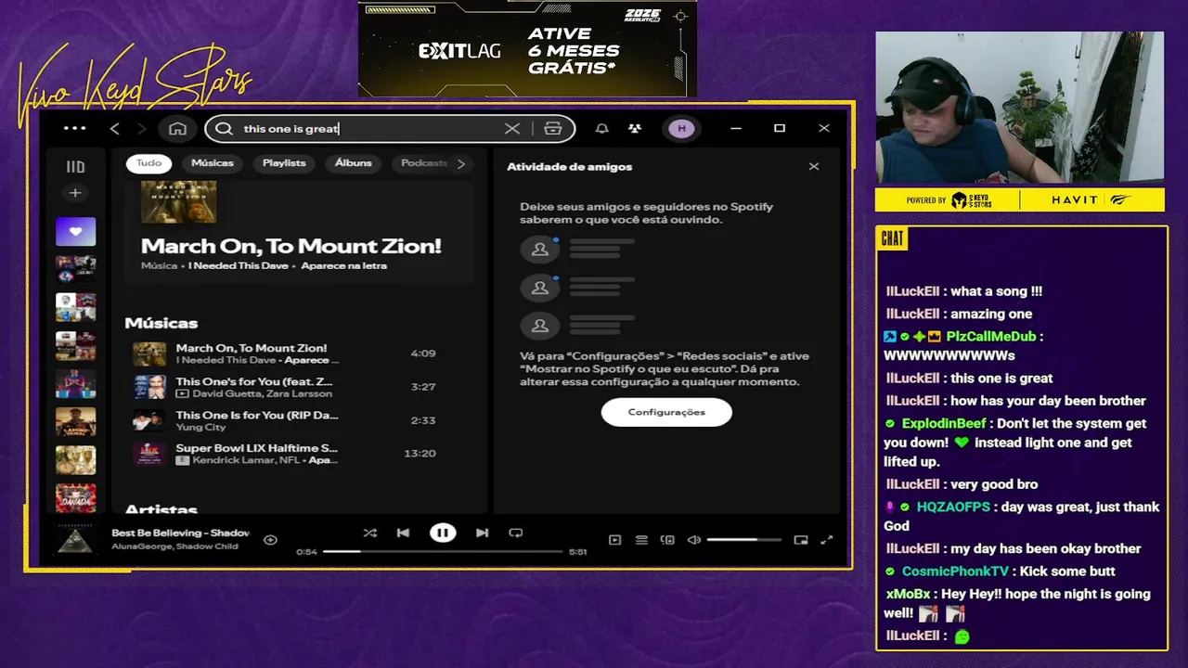Open the Now Playing view

(x=614, y=539)
